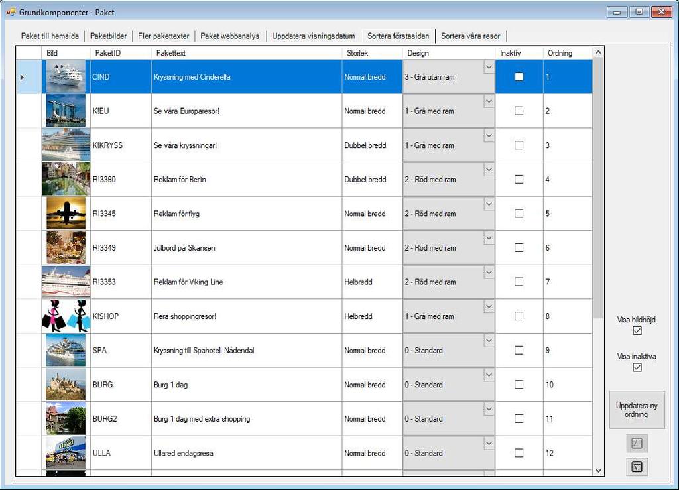This screenshot has width=679, height=490.
Task: Click the PaketID column header
Action: point(121,53)
